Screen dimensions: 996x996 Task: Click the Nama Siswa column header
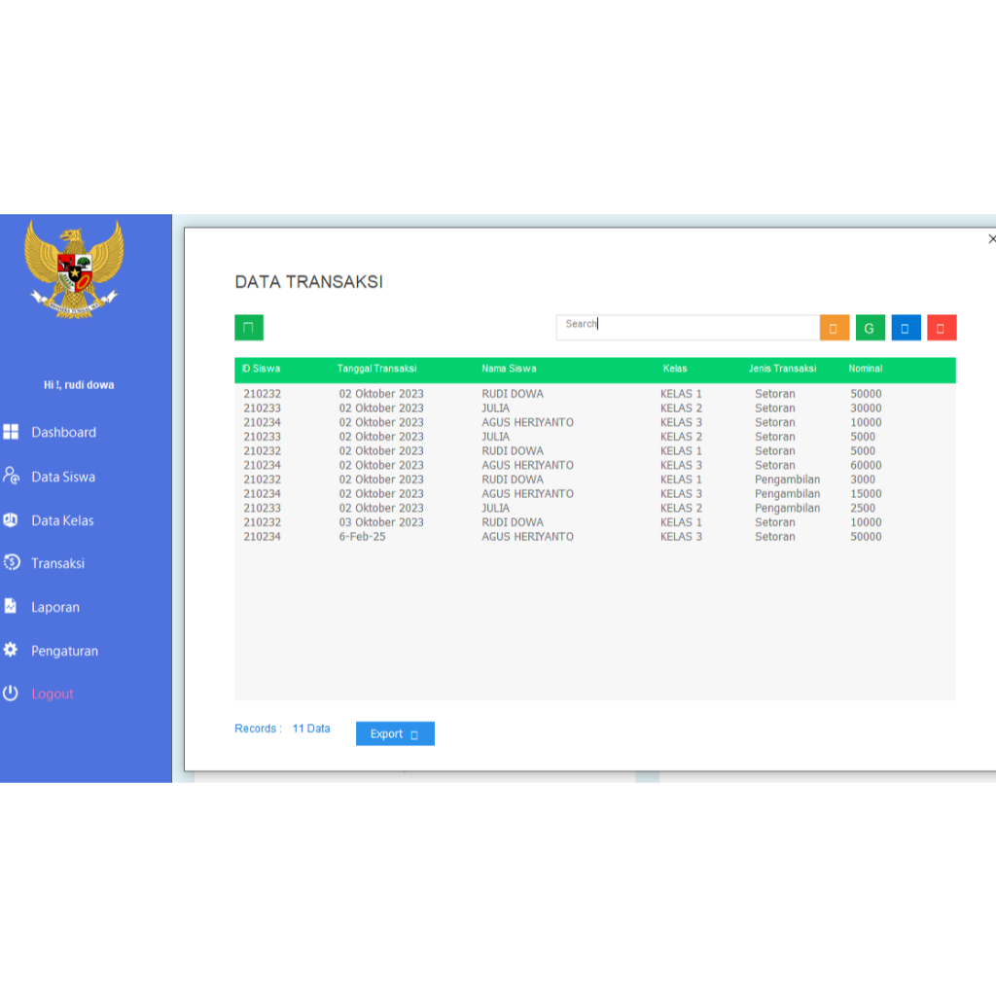pyautogui.click(x=509, y=369)
